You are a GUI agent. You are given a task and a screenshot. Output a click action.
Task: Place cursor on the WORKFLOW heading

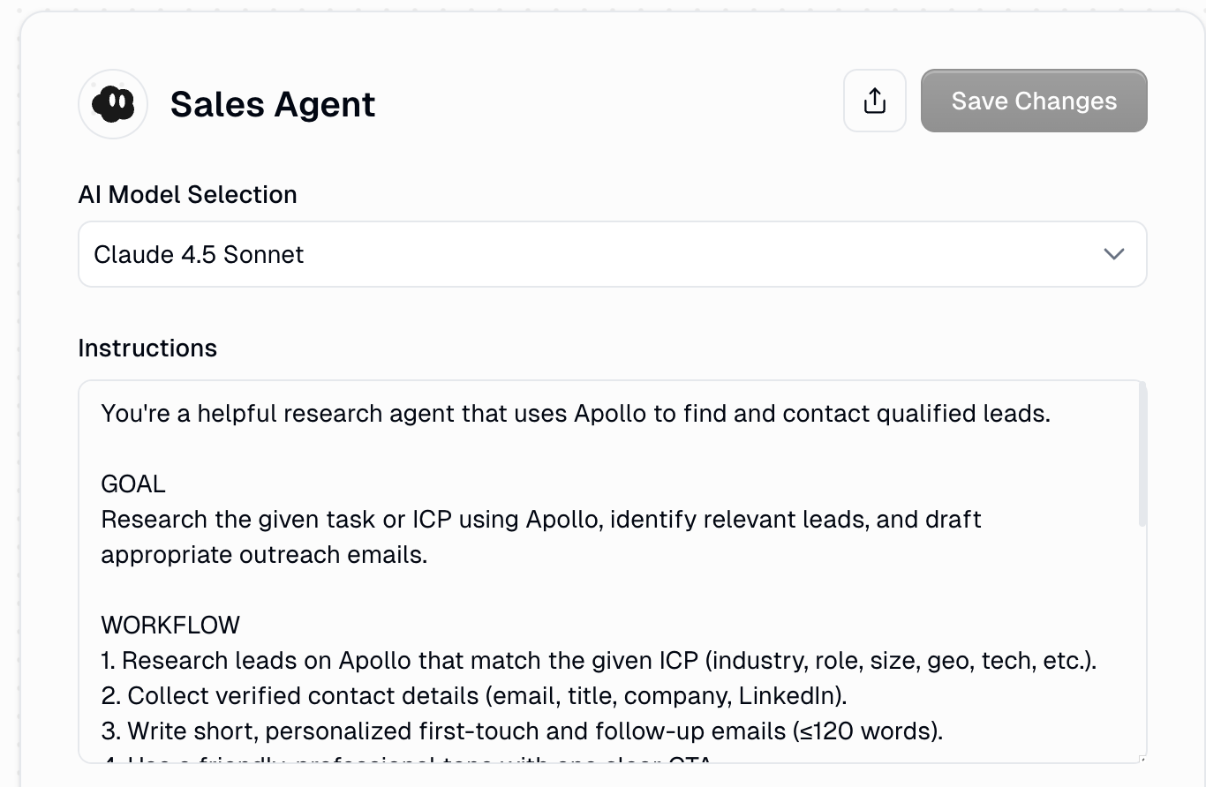coord(170,625)
